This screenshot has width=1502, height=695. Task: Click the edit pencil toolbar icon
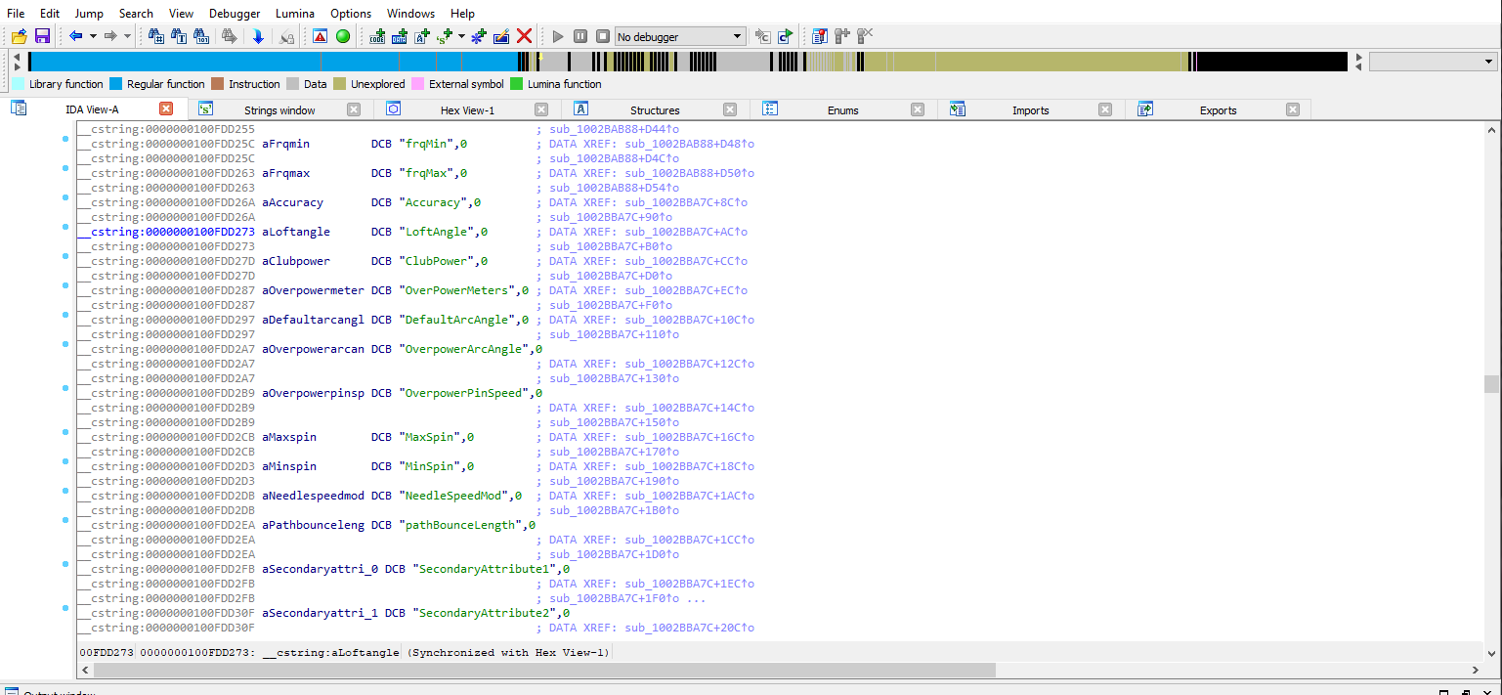click(x=501, y=36)
